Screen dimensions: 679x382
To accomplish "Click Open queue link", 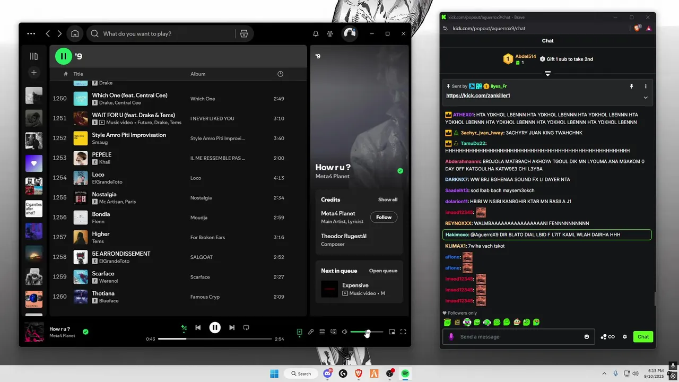I will [x=383, y=271].
